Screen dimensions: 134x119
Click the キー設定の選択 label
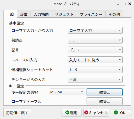click(25, 92)
